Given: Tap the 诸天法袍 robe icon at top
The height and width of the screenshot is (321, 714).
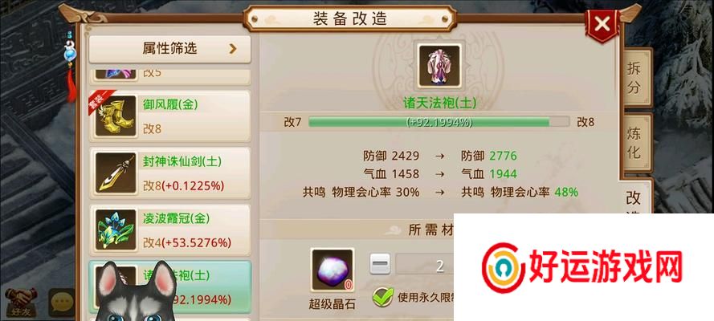Looking at the screenshot, I should (x=439, y=67).
